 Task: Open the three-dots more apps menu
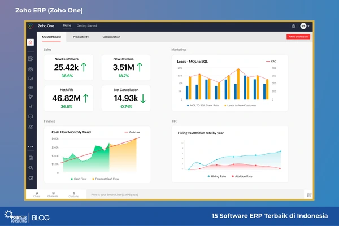pyautogui.click(x=31, y=146)
